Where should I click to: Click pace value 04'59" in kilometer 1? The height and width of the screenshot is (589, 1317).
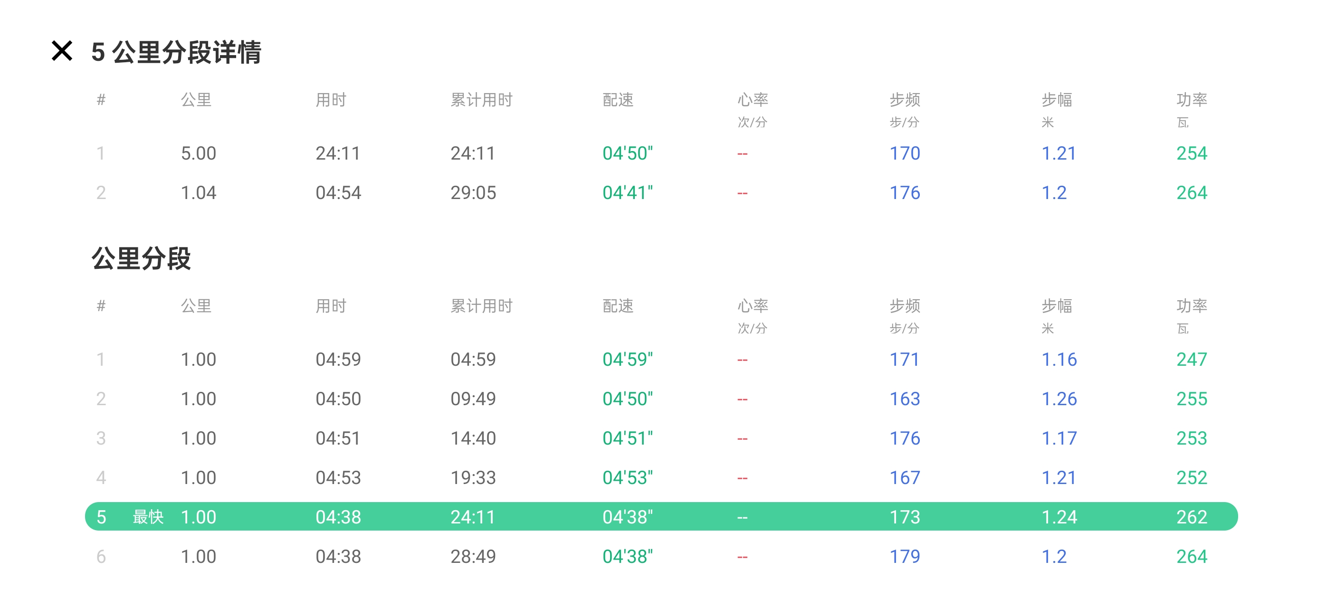coord(627,360)
